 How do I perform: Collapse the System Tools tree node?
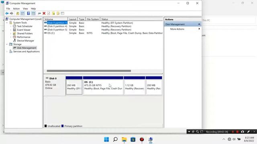pos(7,23)
